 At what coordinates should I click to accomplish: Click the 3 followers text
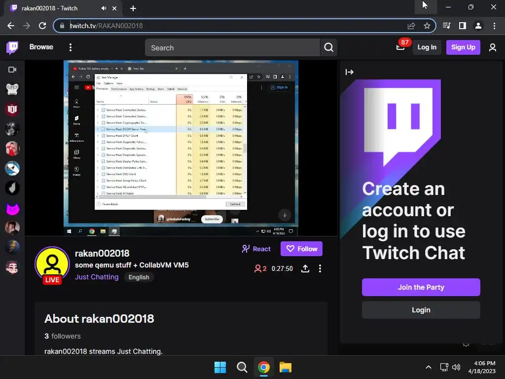click(63, 336)
